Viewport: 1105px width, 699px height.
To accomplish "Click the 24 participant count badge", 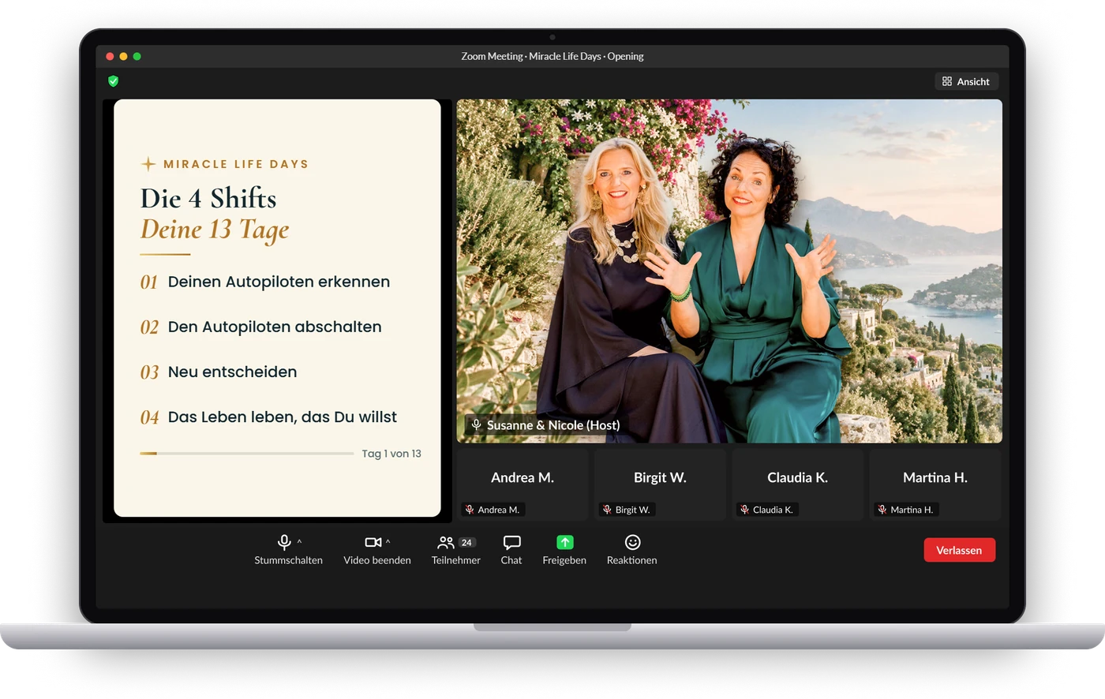I will click(466, 543).
